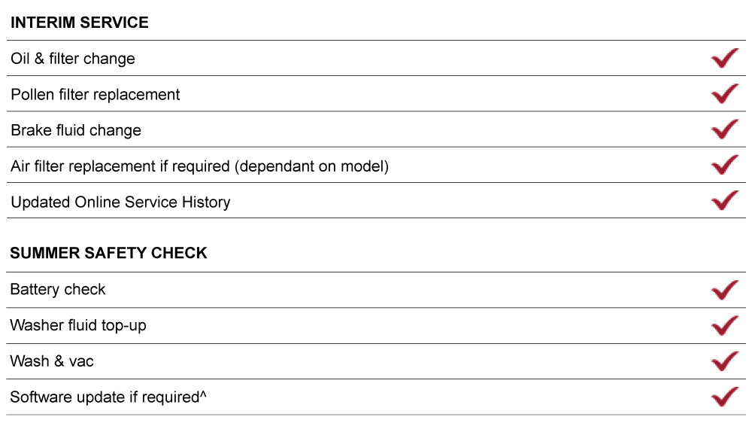752x423 pixels.
Task: Click the Washer fluid top-up label
Action: (x=78, y=325)
